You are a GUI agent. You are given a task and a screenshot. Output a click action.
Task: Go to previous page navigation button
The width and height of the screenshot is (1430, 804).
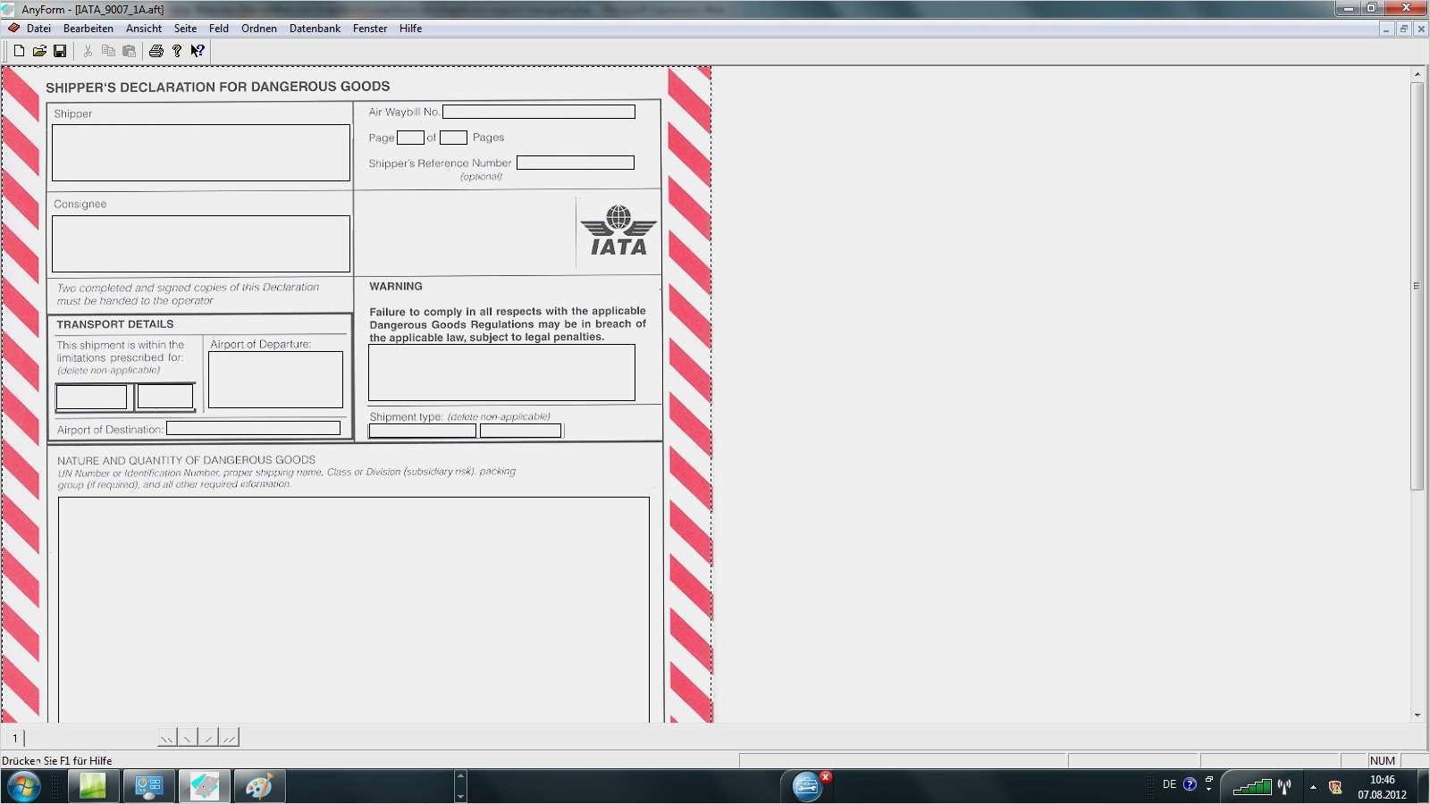[188, 738]
